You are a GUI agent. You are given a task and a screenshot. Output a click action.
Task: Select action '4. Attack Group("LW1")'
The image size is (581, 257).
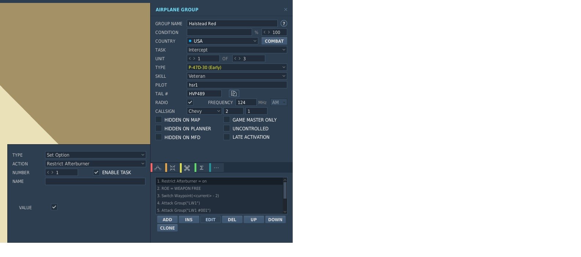click(x=219, y=203)
